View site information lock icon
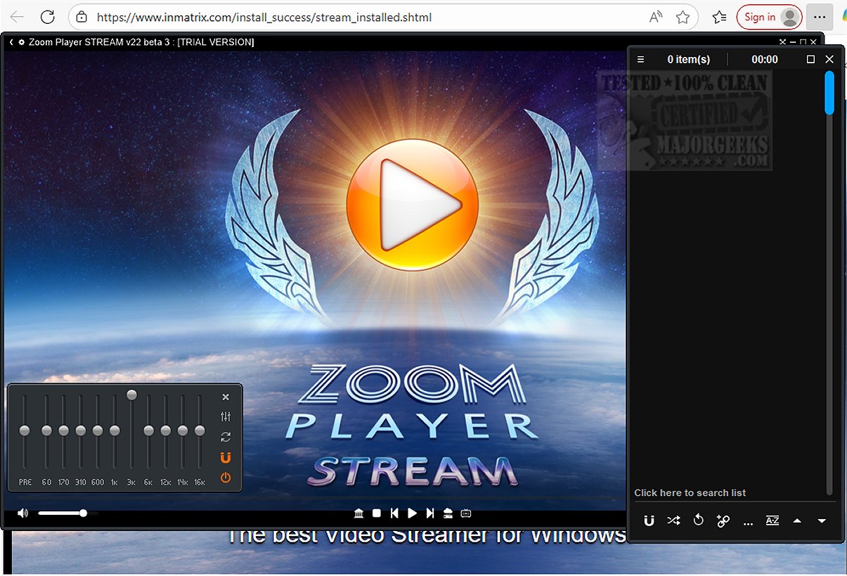This screenshot has height=576, width=847. 82,17
